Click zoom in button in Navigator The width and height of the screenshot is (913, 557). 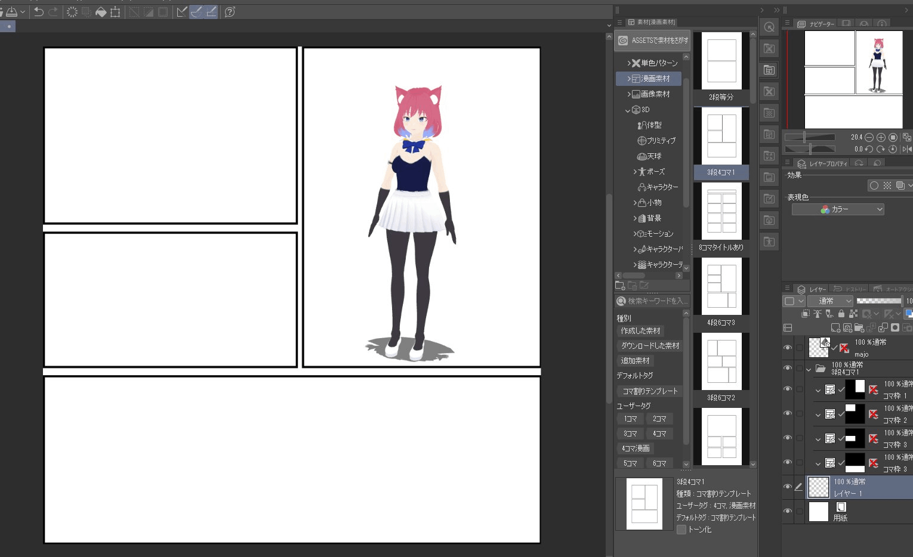(881, 137)
